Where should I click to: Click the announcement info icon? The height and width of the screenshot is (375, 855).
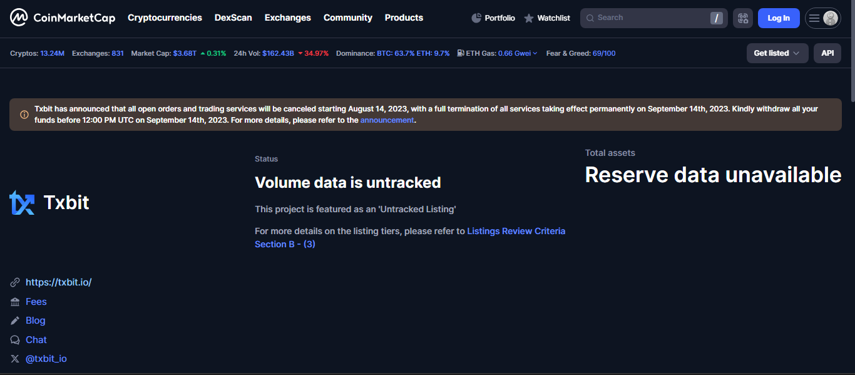pyautogui.click(x=24, y=115)
